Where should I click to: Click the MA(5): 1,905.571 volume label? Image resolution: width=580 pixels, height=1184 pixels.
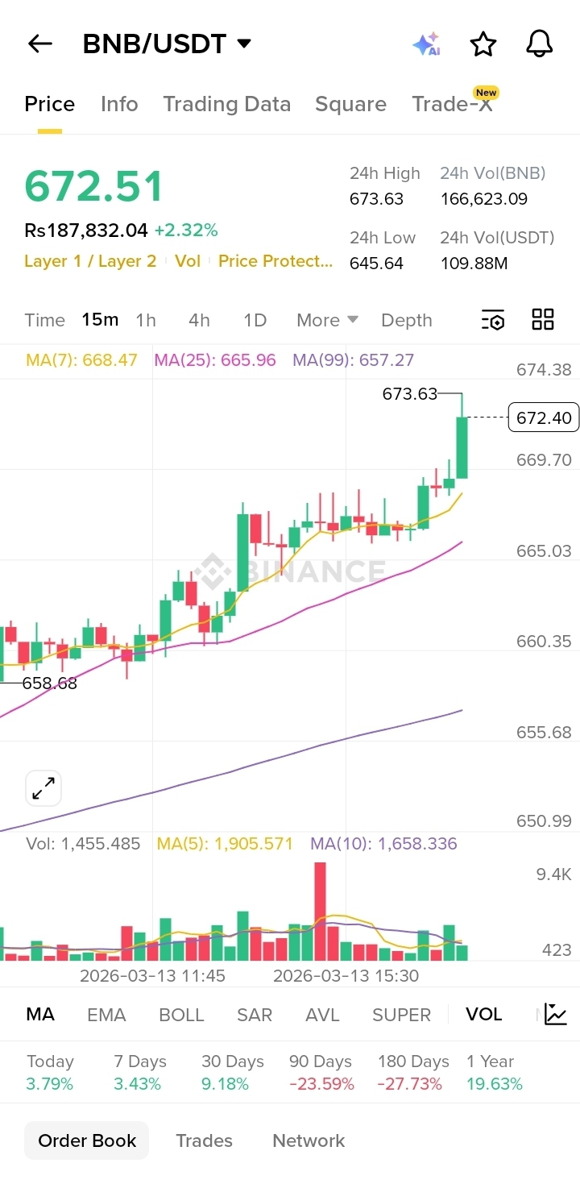coord(225,844)
